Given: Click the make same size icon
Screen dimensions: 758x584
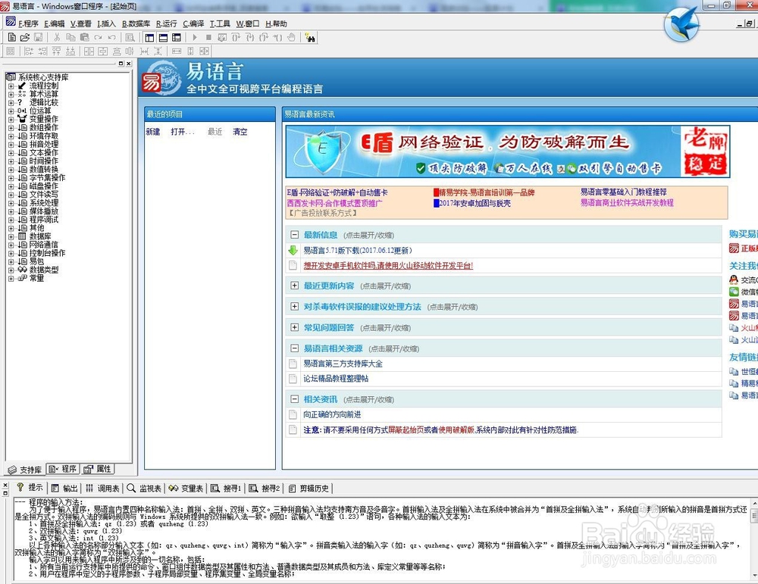Looking at the screenshot, I should point(205,52).
